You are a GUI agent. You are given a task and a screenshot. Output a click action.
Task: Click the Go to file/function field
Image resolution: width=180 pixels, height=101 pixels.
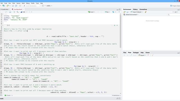(31, 6)
